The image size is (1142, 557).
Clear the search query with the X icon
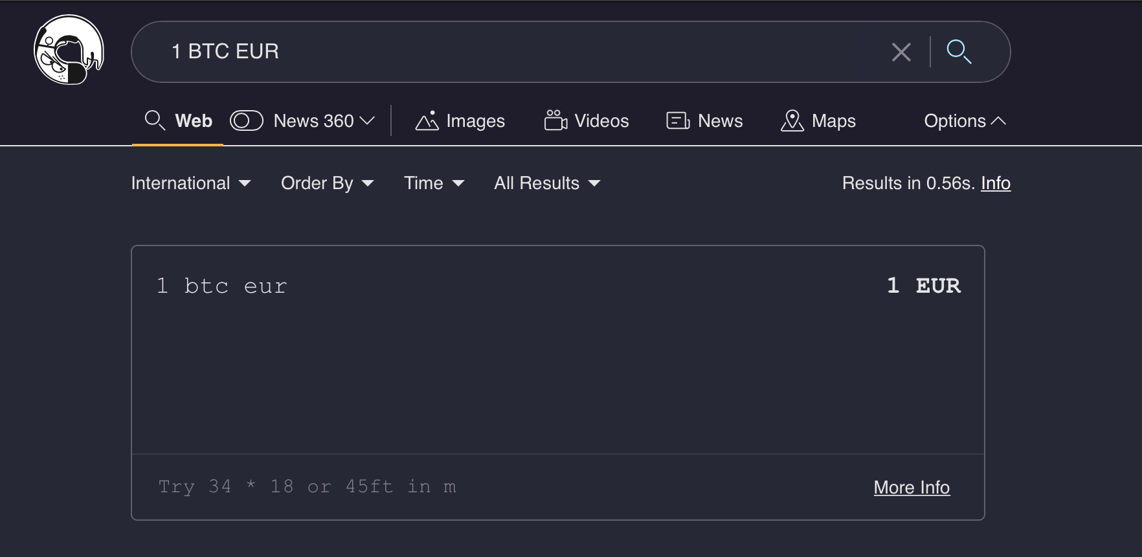(x=901, y=52)
